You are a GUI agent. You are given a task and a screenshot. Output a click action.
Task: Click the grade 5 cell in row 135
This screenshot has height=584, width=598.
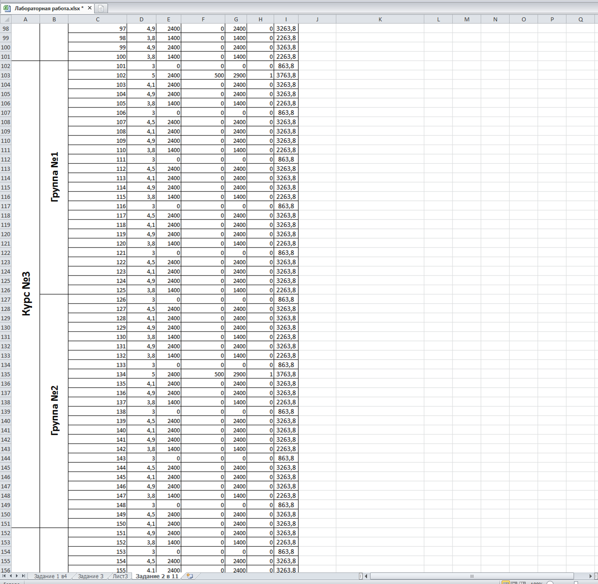142,374
